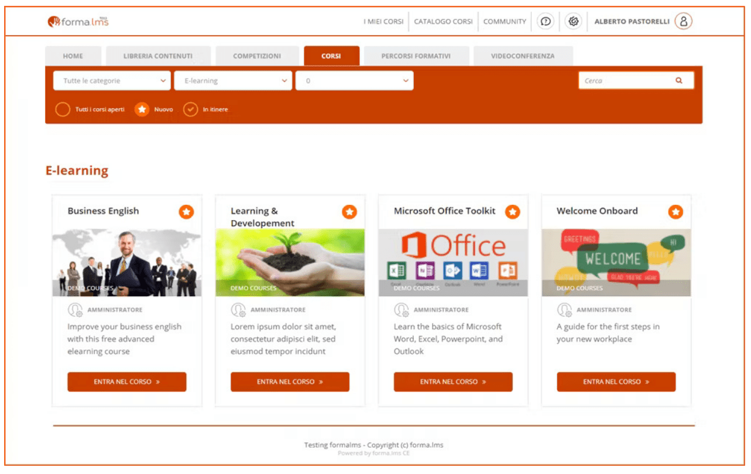Select the 'Tutti i corsi aperti' filter
Image resolution: width=751 pixels, height=474 pixels.
(63, 109)
